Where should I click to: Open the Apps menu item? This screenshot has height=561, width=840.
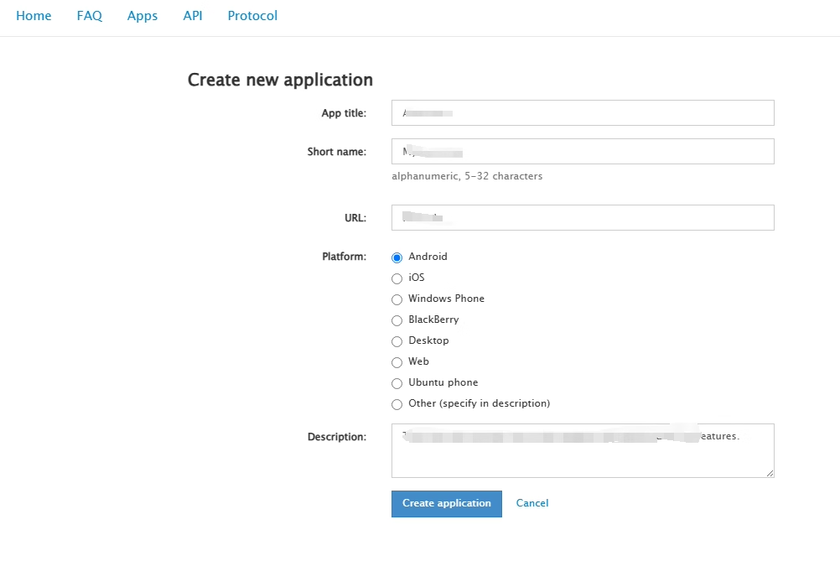pos(143,16)
